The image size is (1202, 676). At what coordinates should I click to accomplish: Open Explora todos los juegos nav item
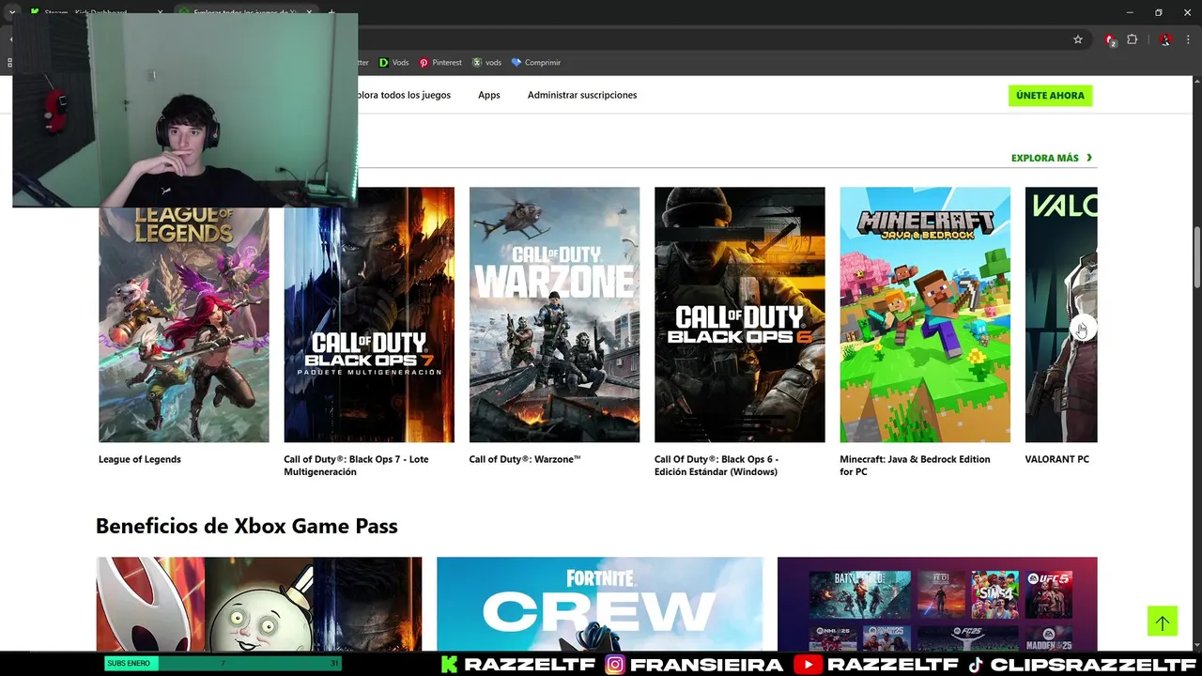coord(404,95)
